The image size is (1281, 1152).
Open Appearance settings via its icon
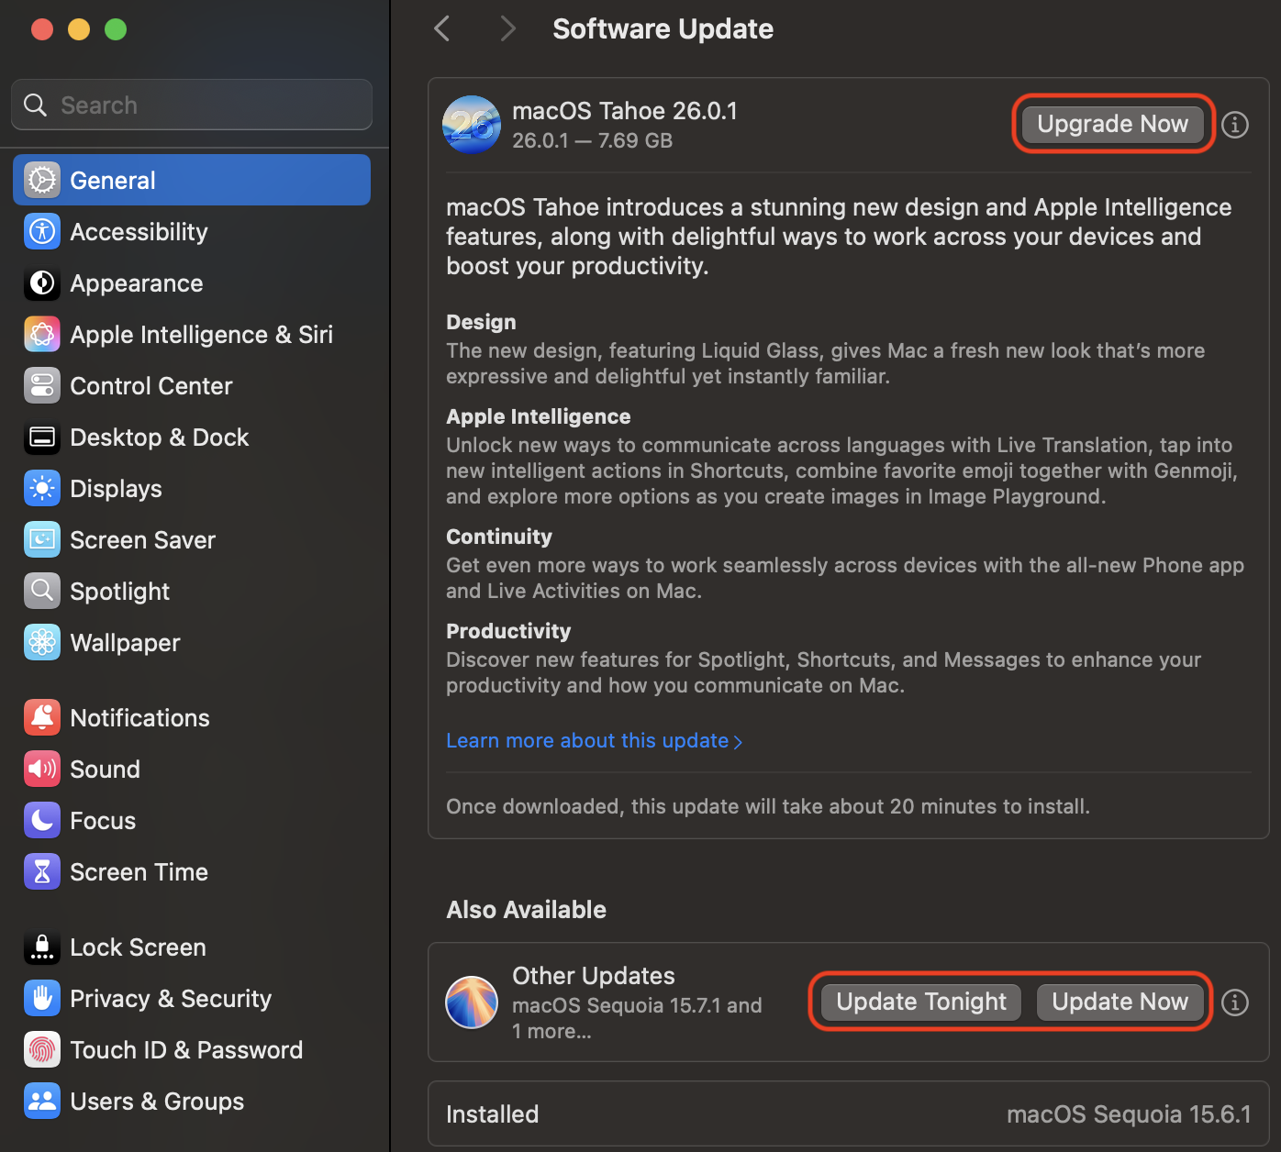pyautogui.click(x=42, y=282)
